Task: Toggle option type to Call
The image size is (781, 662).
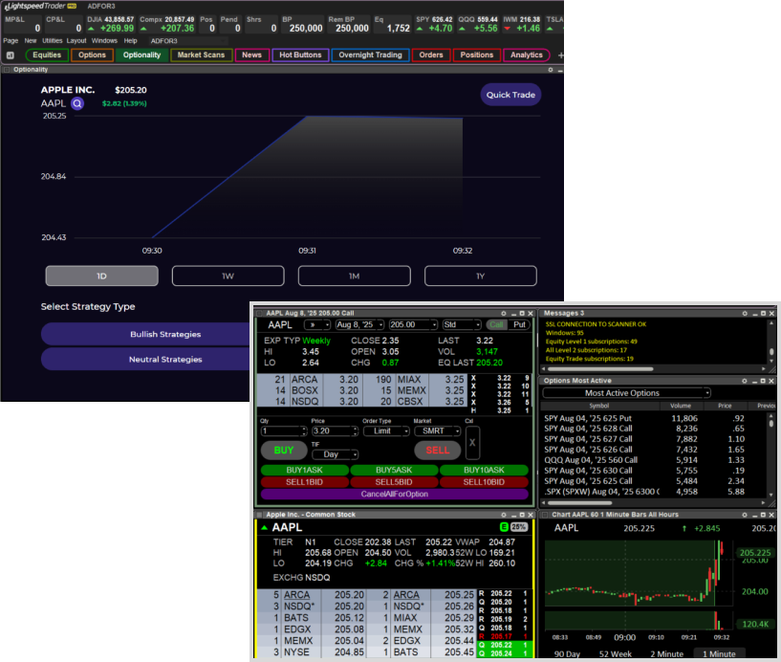Action: 497,324
